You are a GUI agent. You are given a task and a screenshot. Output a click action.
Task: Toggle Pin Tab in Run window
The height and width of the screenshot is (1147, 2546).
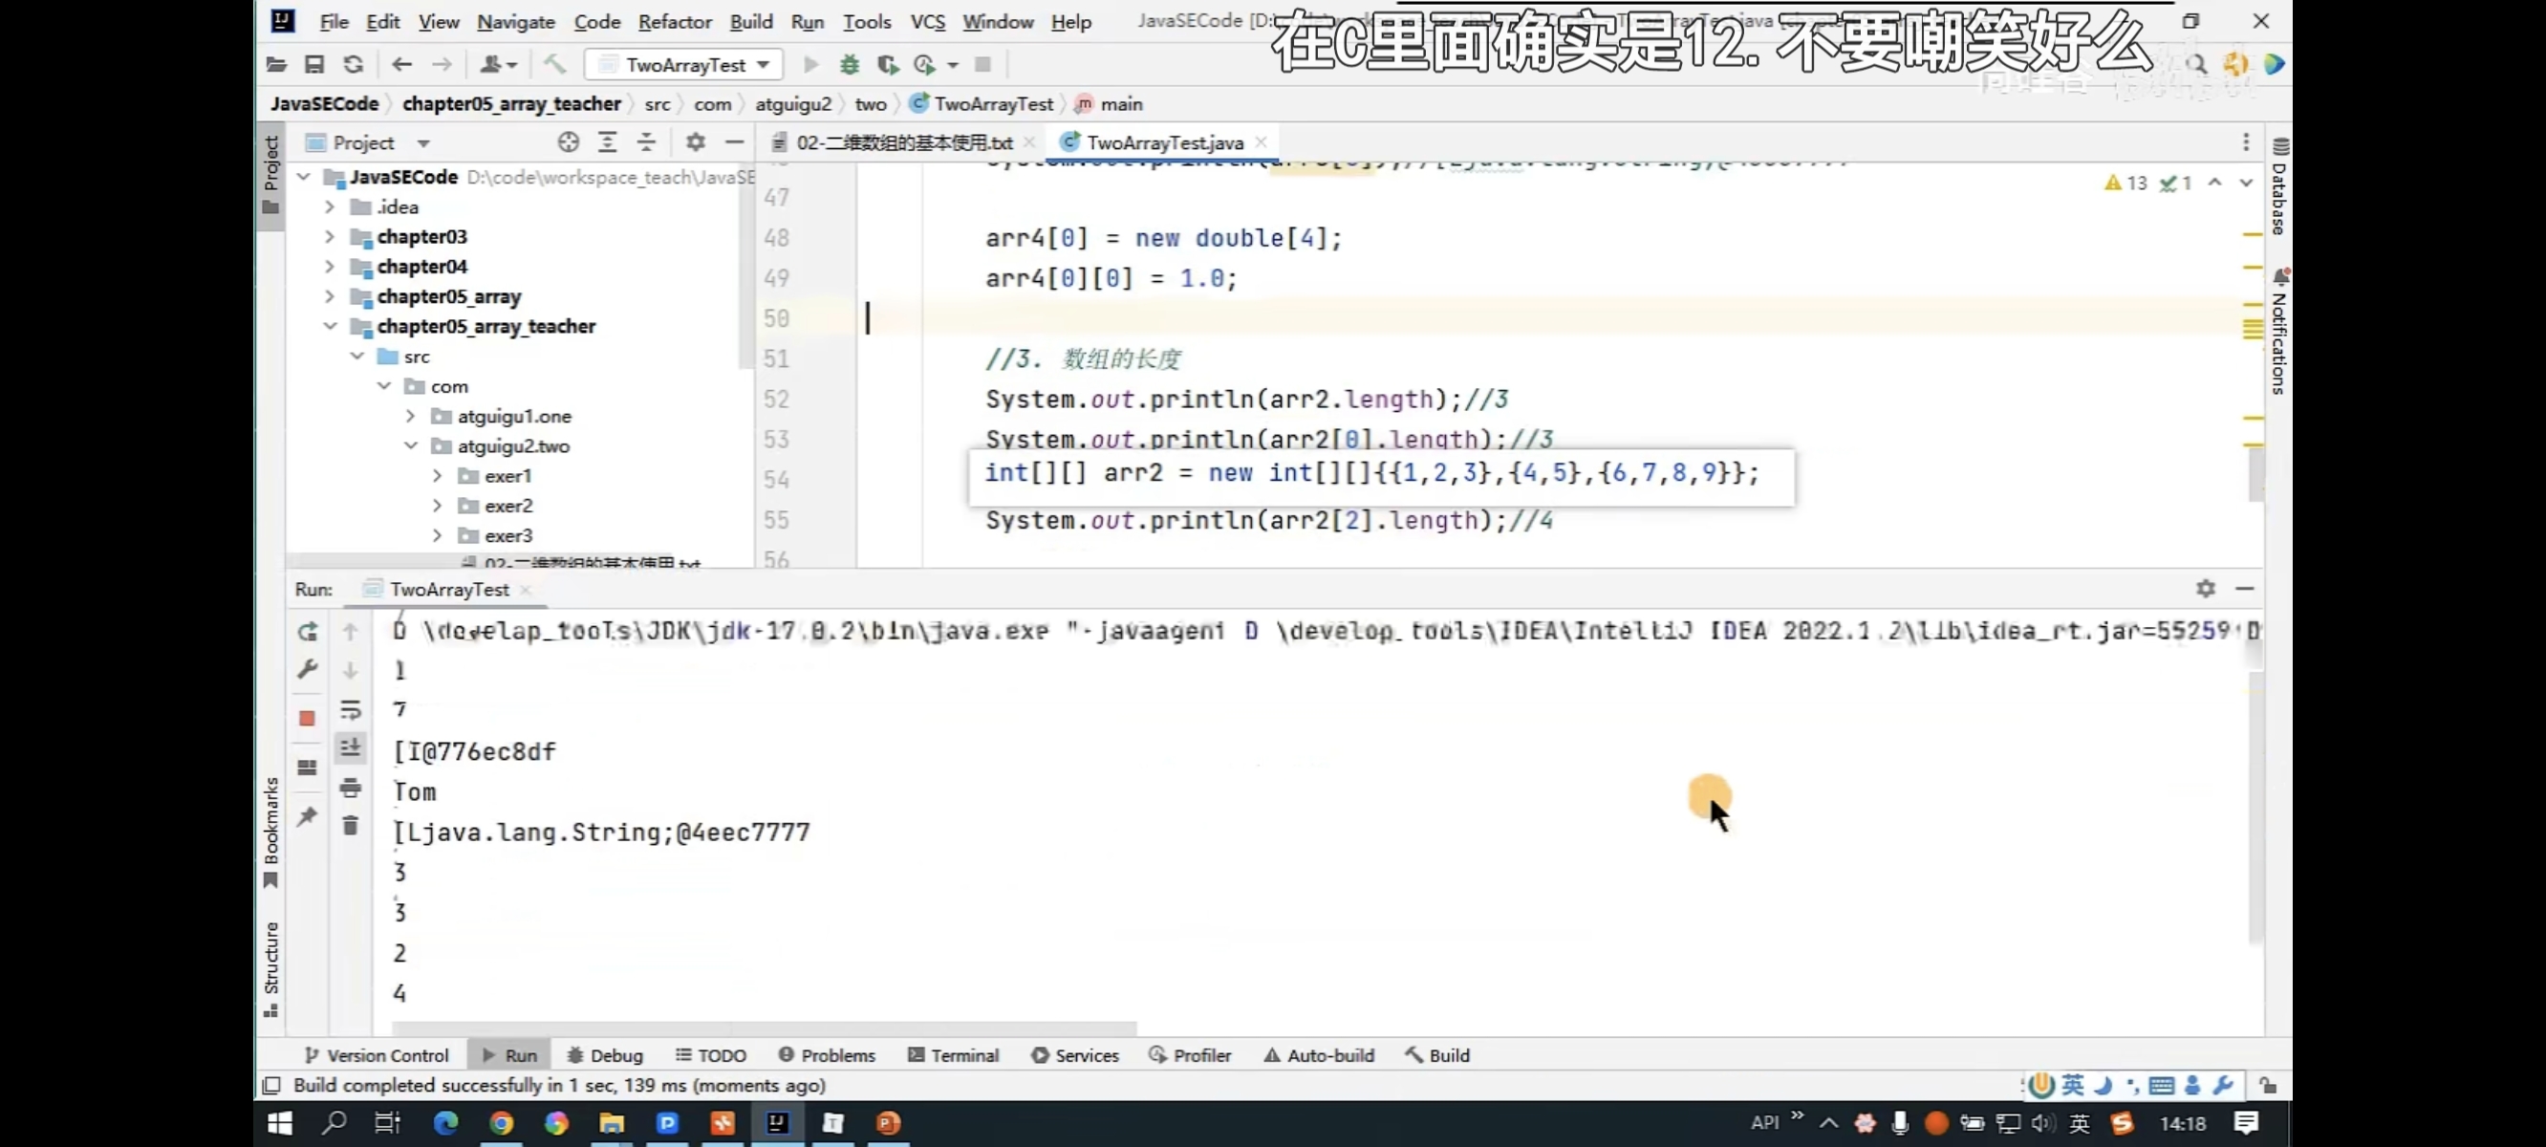pyautogui.click(x=309, y=815)
